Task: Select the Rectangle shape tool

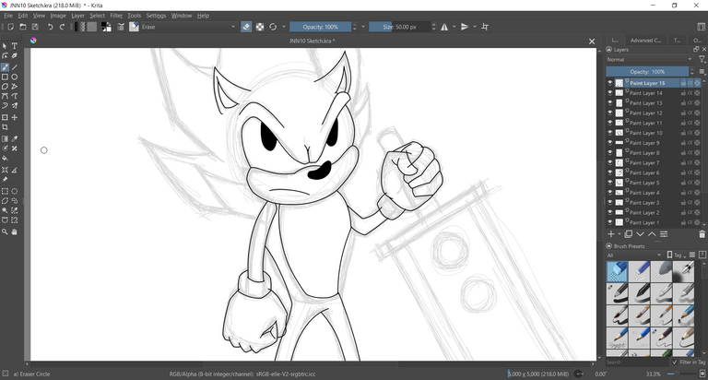Action: [5, 77]
